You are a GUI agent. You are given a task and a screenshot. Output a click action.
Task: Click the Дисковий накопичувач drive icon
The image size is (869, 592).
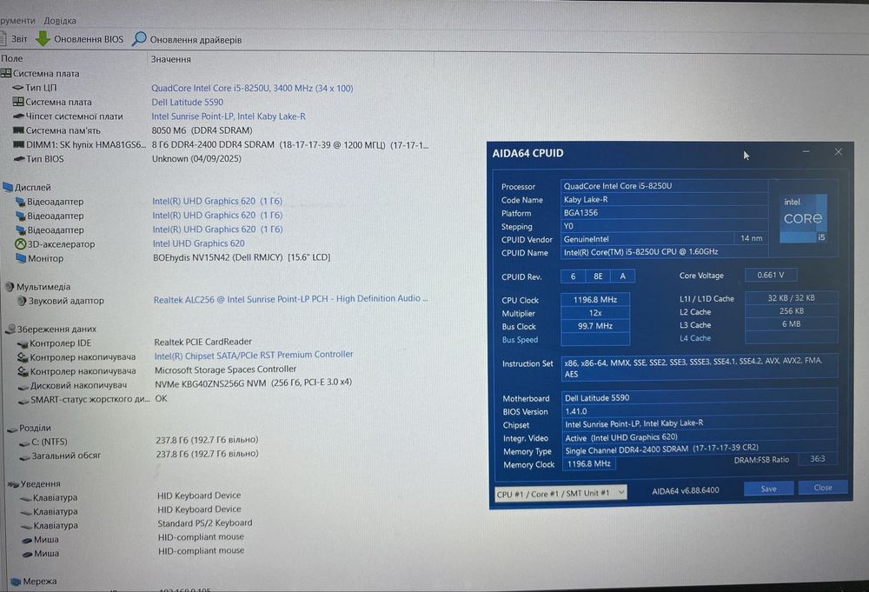(23, 386)
